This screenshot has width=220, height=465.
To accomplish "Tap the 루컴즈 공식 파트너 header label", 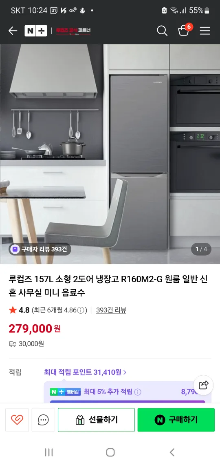I will 73,31.
